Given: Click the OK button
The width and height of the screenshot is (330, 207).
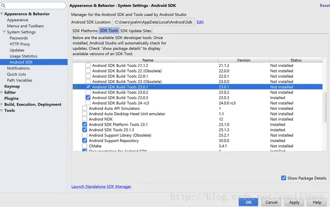Looking at the screenshot, I should click(x=248, y=202).
